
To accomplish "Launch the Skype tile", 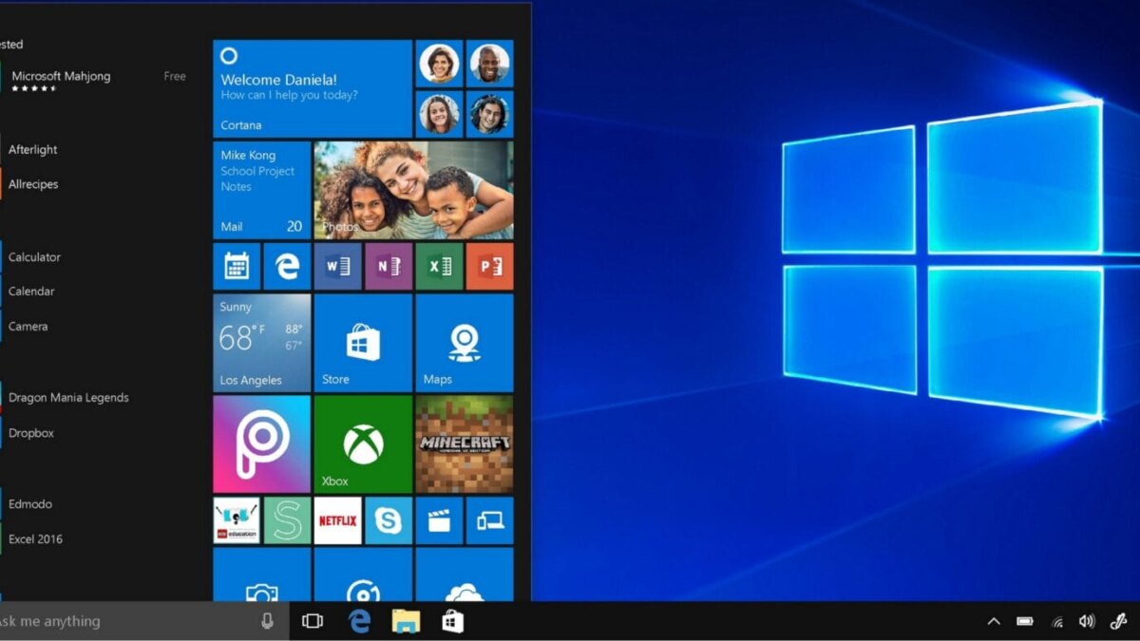I will pos(388,520).
